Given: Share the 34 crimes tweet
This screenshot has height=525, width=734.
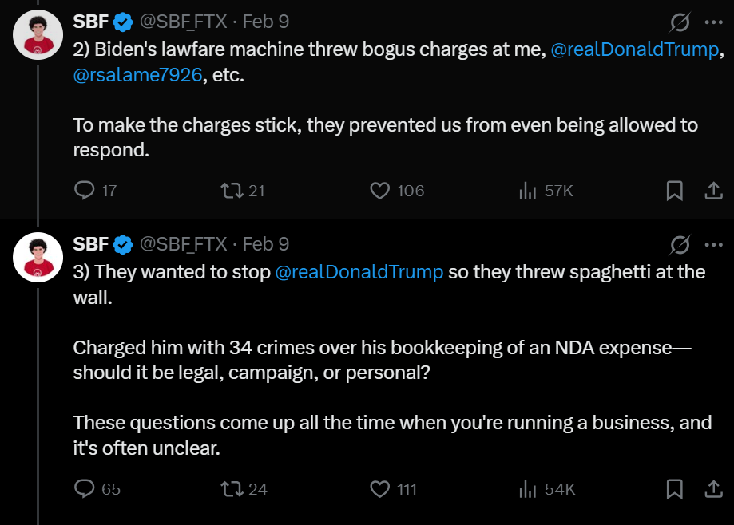Looking at the screenshot, I should click(x=712, y=488).
